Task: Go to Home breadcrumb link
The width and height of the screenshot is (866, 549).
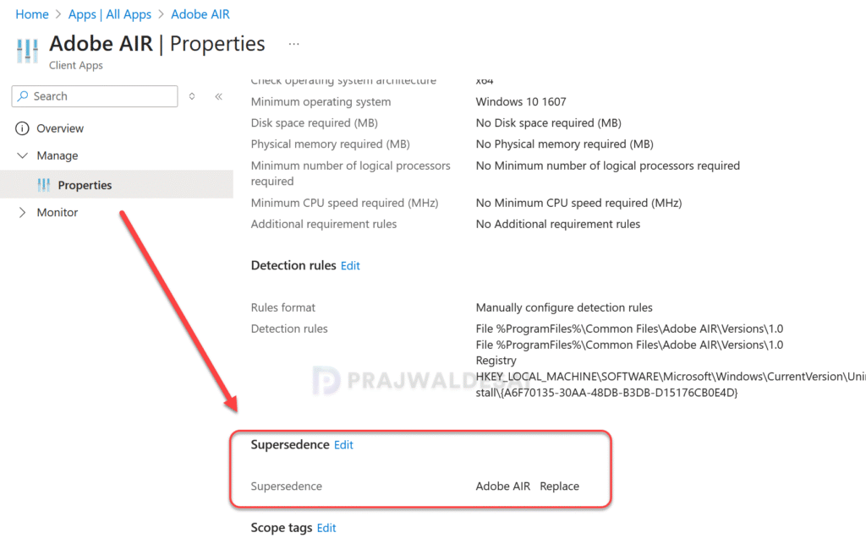Action: 32,14
